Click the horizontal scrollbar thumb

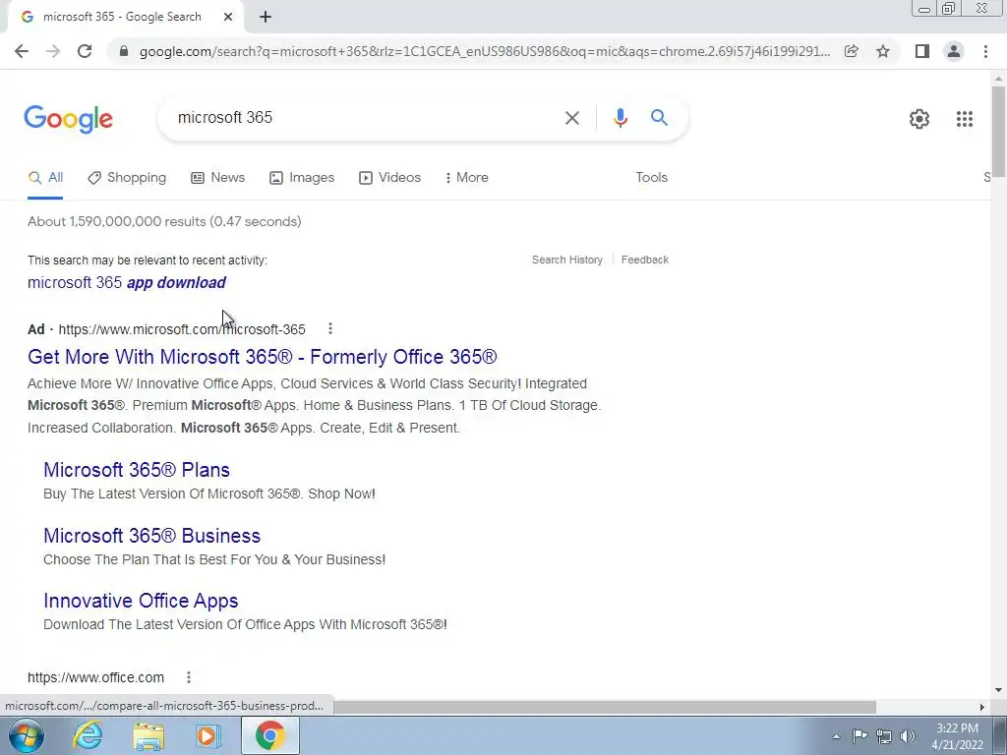605,707
